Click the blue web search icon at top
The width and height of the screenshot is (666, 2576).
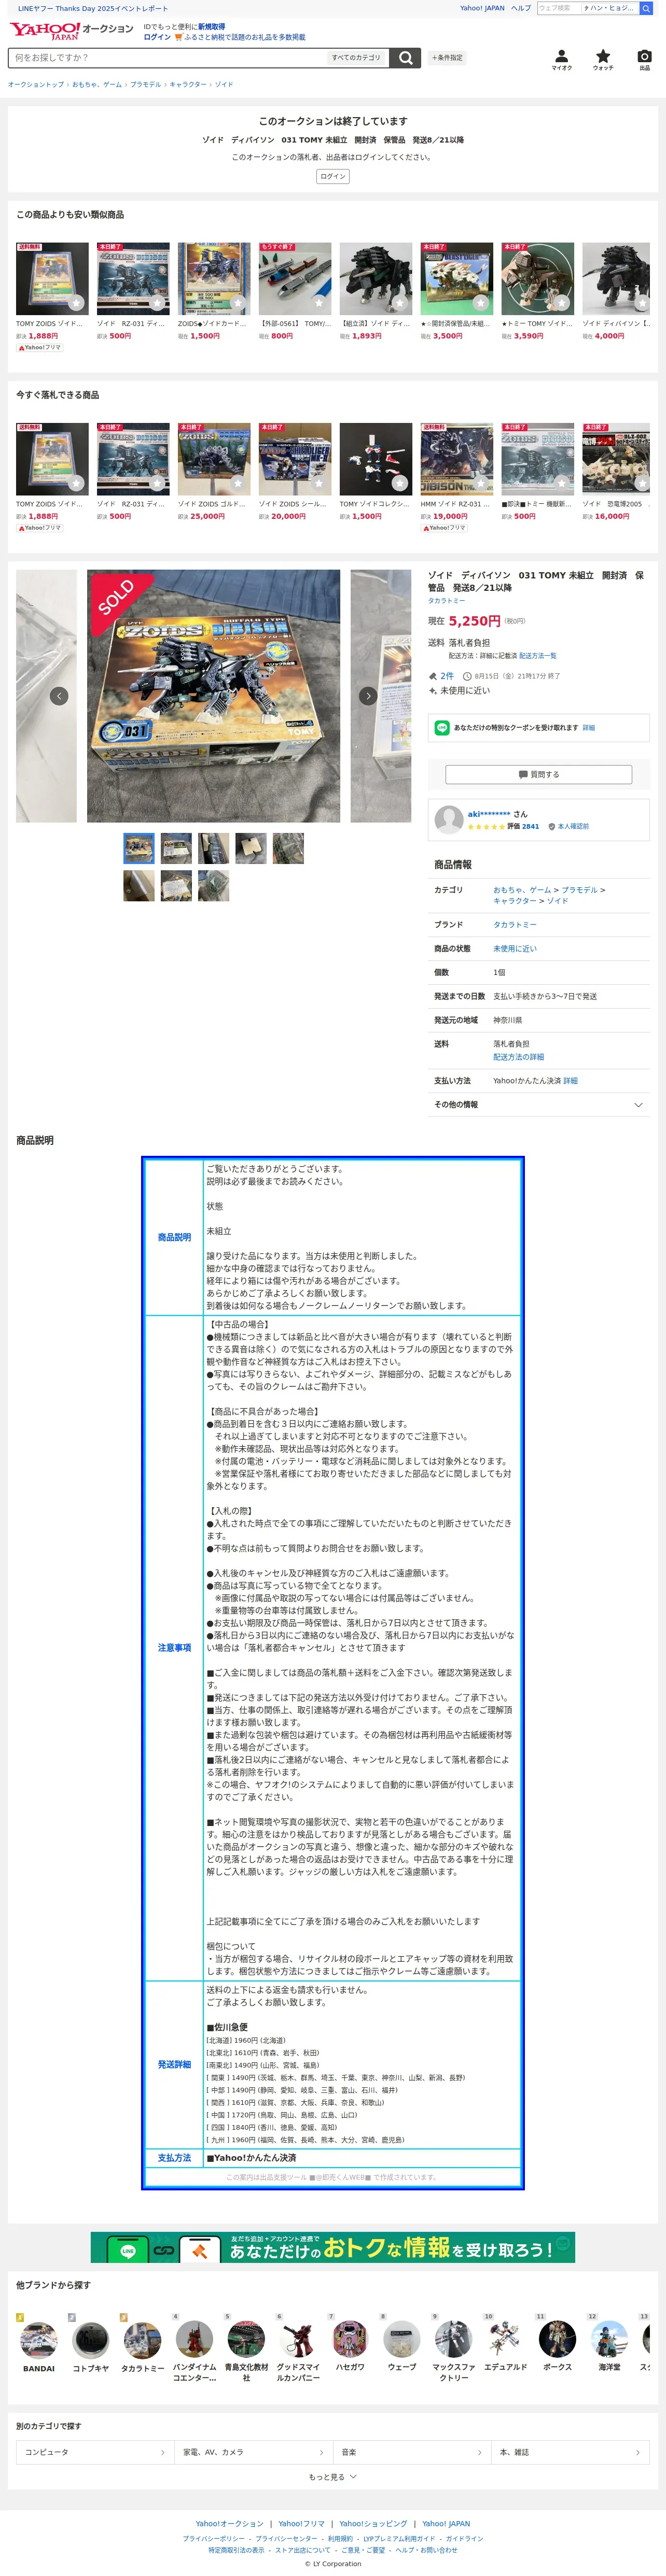click(646, 8)
